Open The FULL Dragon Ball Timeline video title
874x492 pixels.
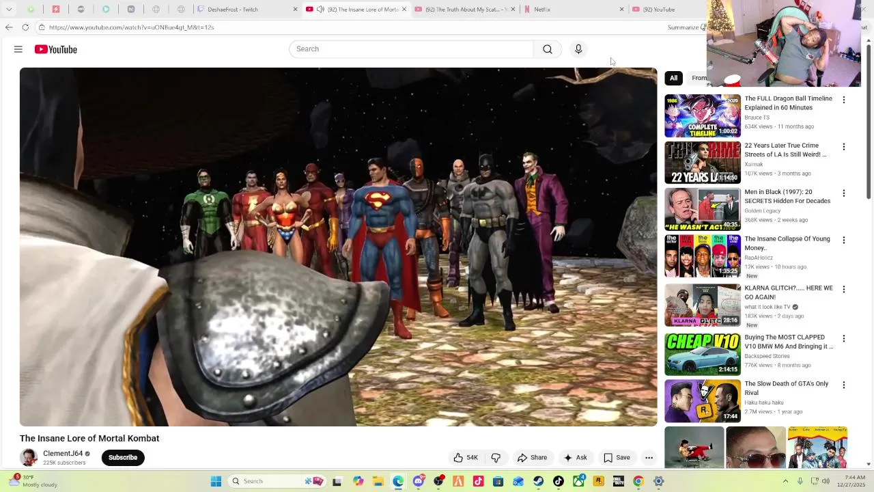789,103
